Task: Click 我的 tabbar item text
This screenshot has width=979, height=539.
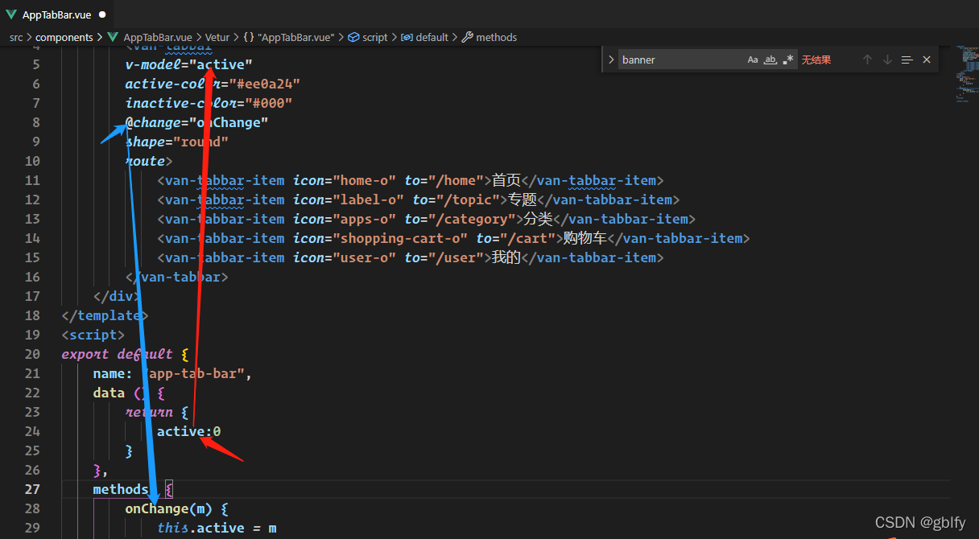Action: tap(506, 257)
